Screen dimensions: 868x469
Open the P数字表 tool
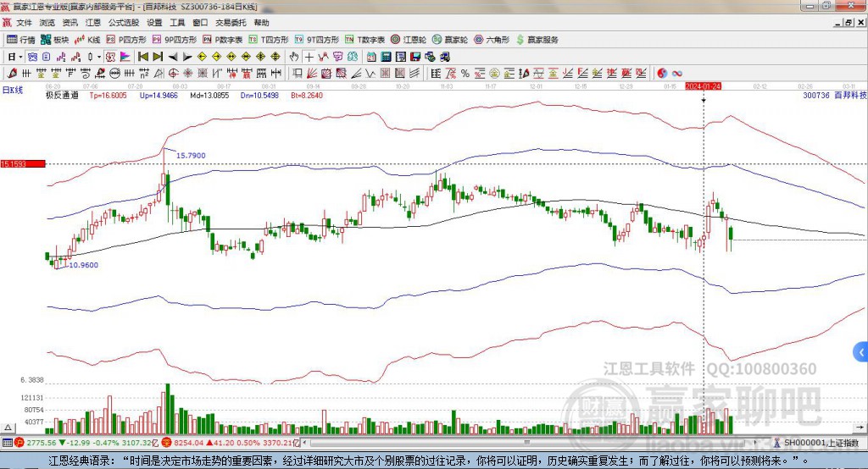(223, 40)
